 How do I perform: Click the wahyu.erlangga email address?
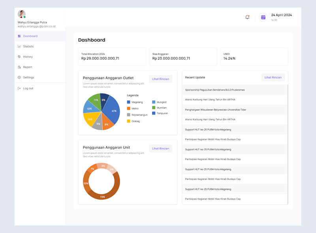[x=36, y=26]
